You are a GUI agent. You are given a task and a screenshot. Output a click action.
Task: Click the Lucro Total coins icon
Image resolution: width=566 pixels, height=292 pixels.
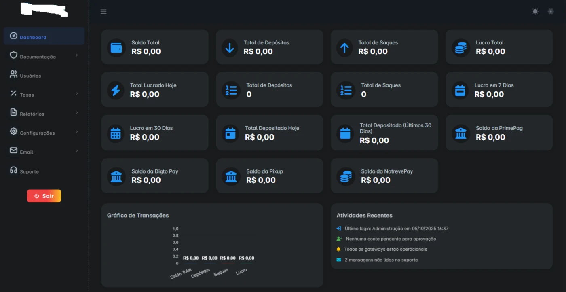(x=460, y=48)
